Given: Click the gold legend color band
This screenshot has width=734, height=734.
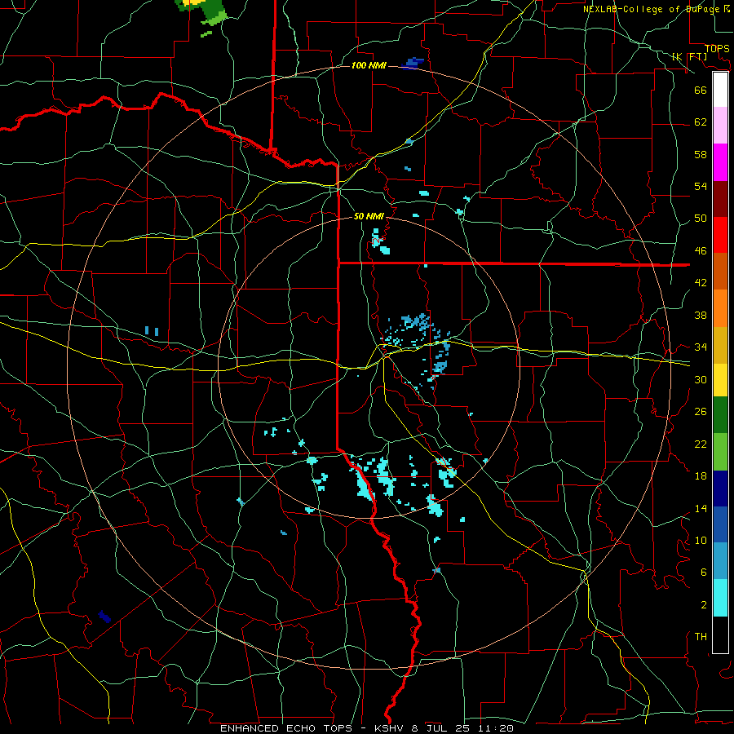Looking at the screenshot, I should pyautogui.click(x=720, y=345).
